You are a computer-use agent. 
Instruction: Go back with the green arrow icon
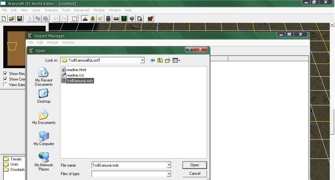(x=152, y=60)
